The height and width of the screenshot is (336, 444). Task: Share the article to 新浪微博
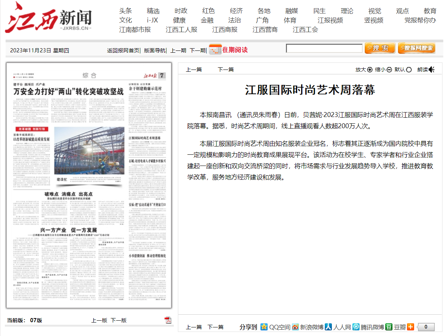[296, 327]
